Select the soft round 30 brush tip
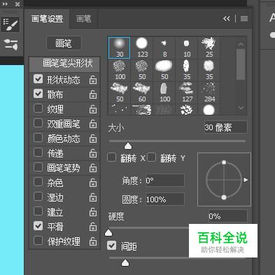 point(119,48)
